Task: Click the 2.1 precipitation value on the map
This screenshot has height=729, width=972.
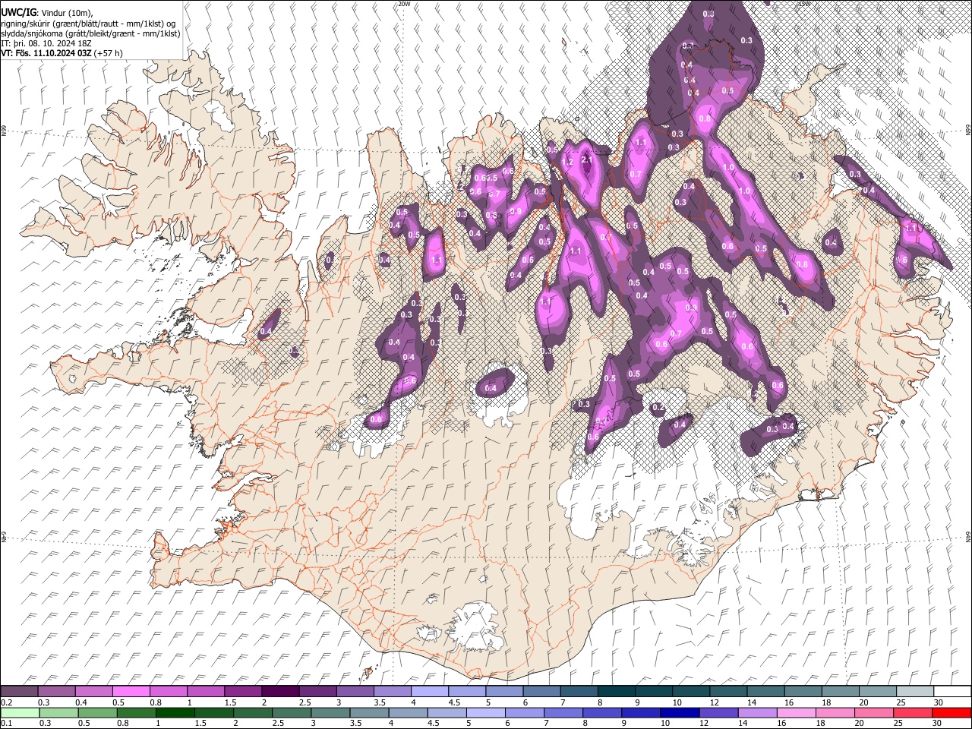Action: [x=586, y=160]
